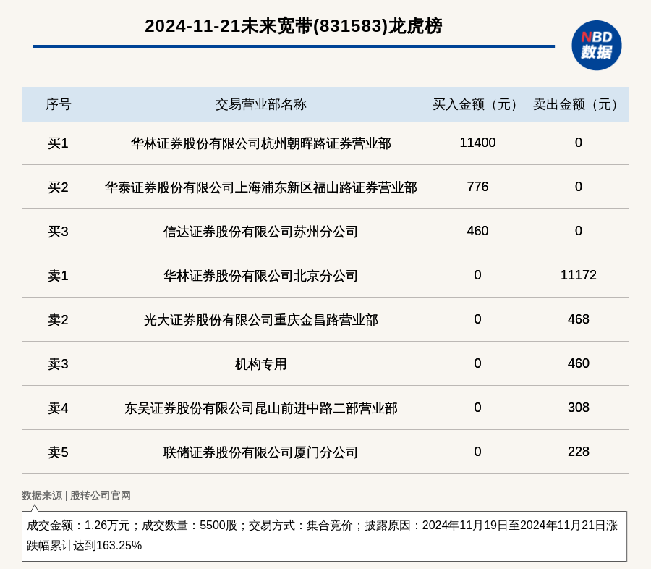The height and width of the screenshot is (569, 651).
Task: Select 华林证券股份有限公司北京分公司
Action: click(260, 276)
